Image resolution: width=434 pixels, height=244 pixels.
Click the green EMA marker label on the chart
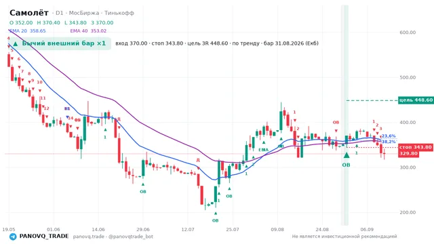[264, 150]
